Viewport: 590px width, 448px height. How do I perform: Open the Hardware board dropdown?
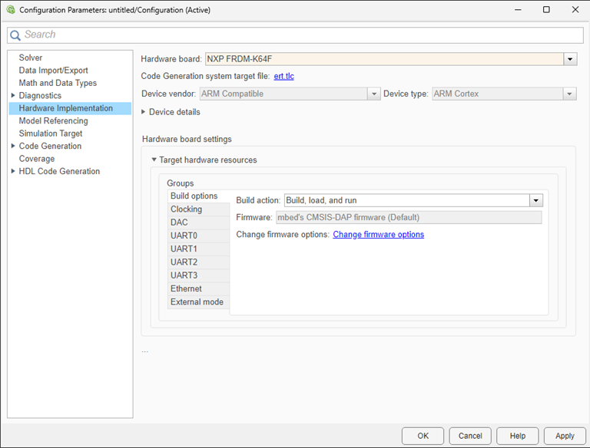(x=570, y=59)
